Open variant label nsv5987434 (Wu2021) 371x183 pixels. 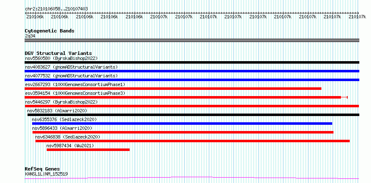[x=70, y=146]
